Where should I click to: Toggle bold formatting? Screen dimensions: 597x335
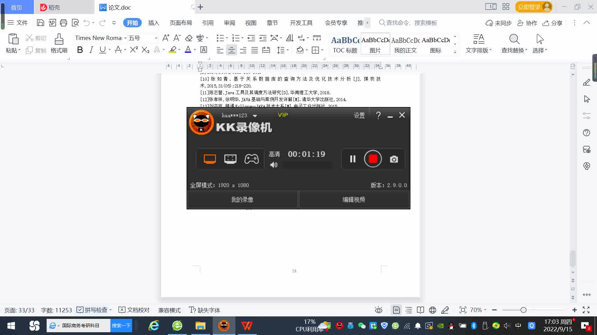(80, 50)
